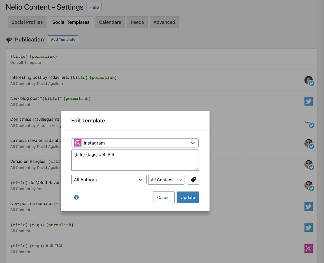The width and height of the screenshot is (324, 263).
Task: Open the Instagram network dropdown
Action: [x=135, y=143]
